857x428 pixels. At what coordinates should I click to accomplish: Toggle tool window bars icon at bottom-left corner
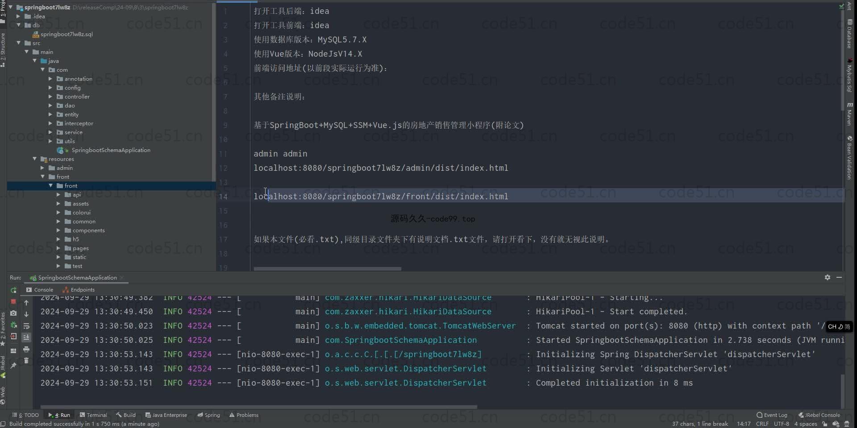tap(3, 424)
